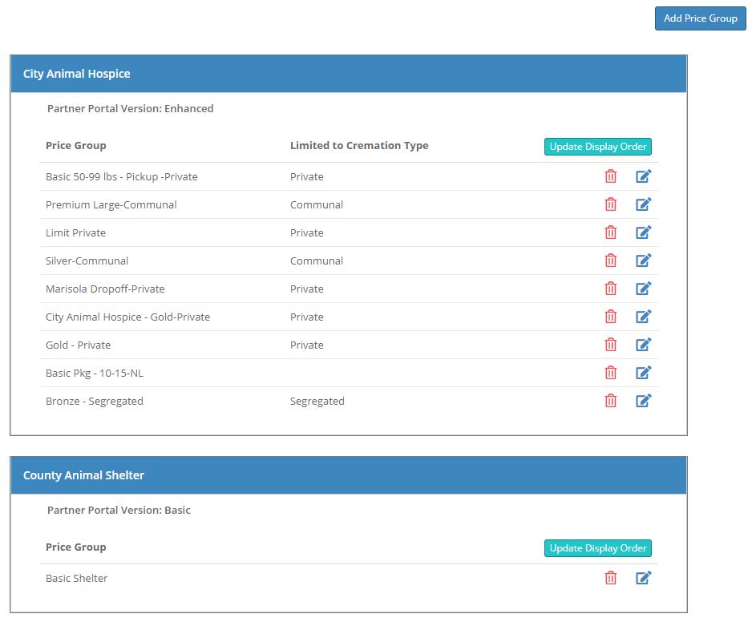The image size is (752, 622).
Task: Delete the Bronze - Segregated price group
Action: tap(610, 401)
